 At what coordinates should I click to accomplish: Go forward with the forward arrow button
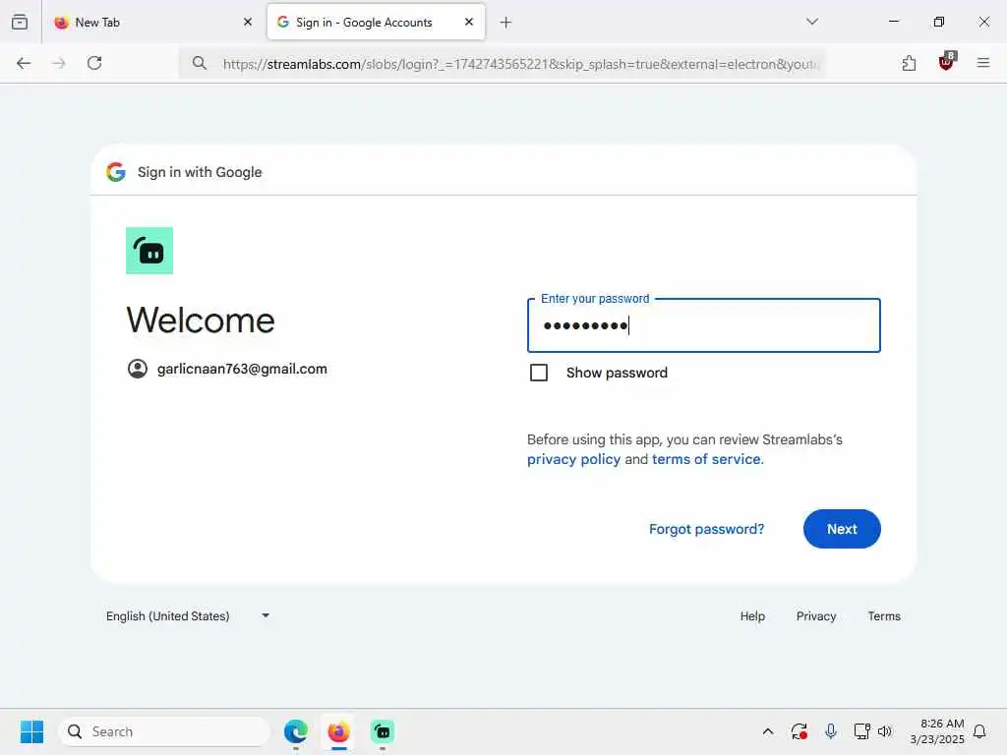point(59,63)
